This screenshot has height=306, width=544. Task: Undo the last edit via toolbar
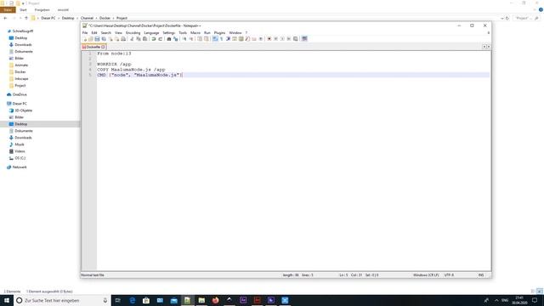(x=153, y=39)
